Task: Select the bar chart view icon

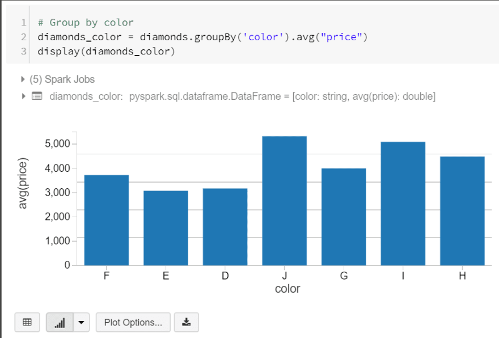Action: [x=60, y=322]
